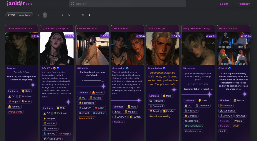Viewport: 257px width, 141px height.
Task: Open page 2 of character results
Action: pos(50,15)
